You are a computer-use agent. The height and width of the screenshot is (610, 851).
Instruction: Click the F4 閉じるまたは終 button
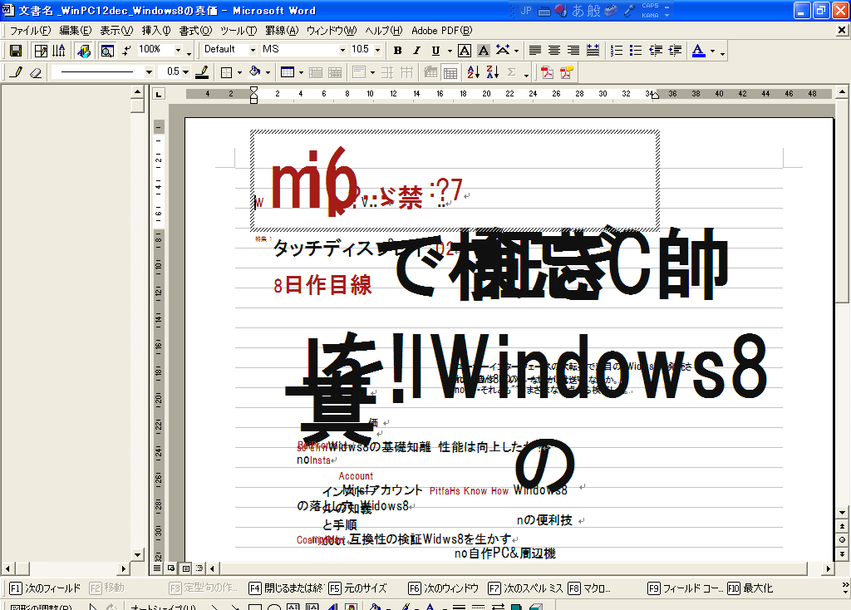coord(286,588)
